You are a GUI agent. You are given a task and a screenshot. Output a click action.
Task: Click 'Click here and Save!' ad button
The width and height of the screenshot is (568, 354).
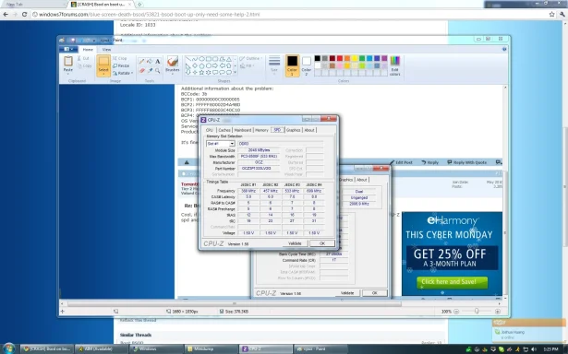coord(452,282)
